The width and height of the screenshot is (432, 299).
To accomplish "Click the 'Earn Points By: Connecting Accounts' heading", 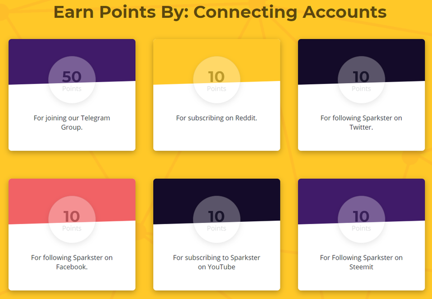I will 220,12.
